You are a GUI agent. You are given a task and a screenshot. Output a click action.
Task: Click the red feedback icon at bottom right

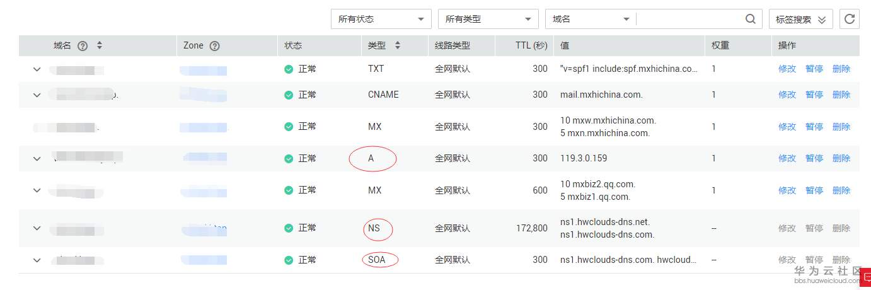coord(866,277)
